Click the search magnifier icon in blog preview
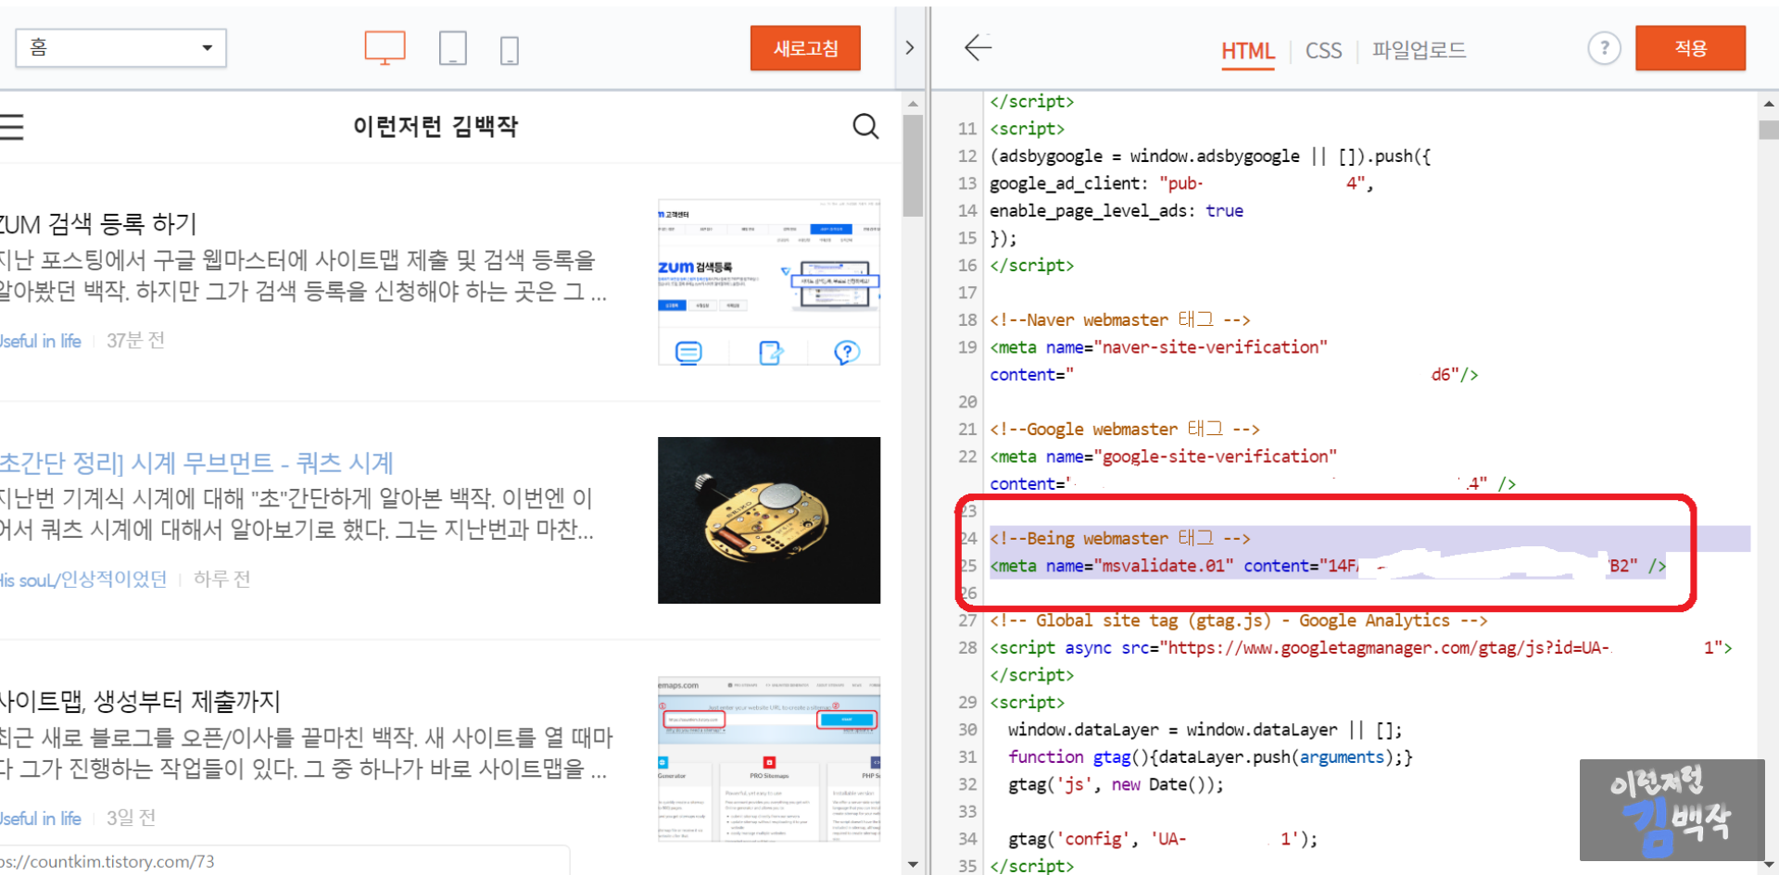 click(865, 126)
